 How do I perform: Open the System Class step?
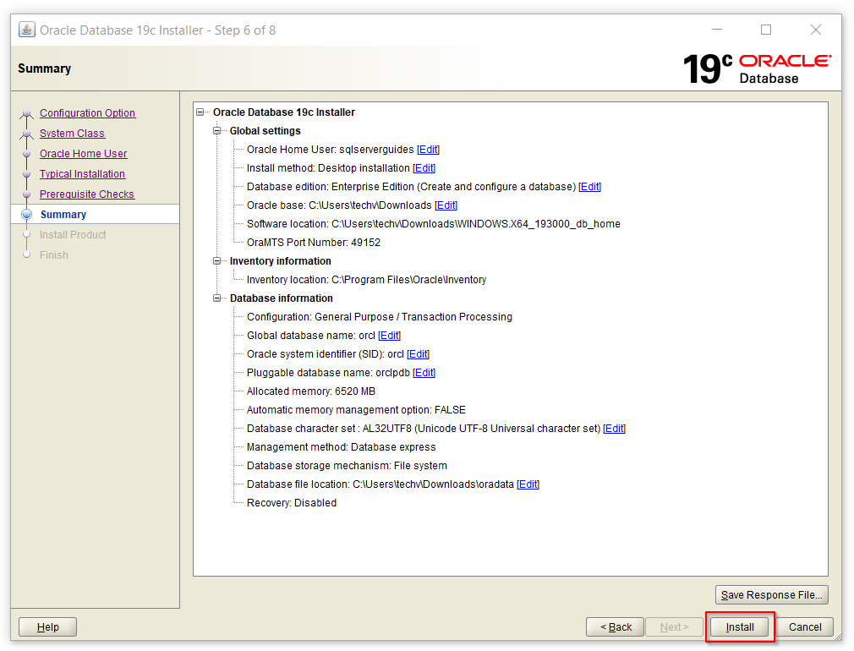(72, 134)
